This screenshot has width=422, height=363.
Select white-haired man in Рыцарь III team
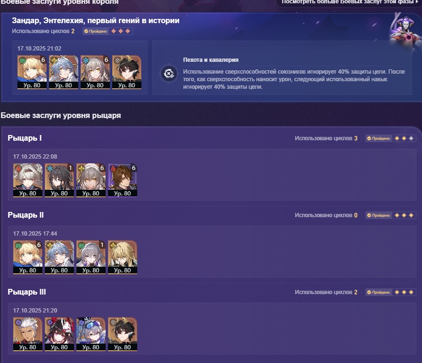pos(28,334)
